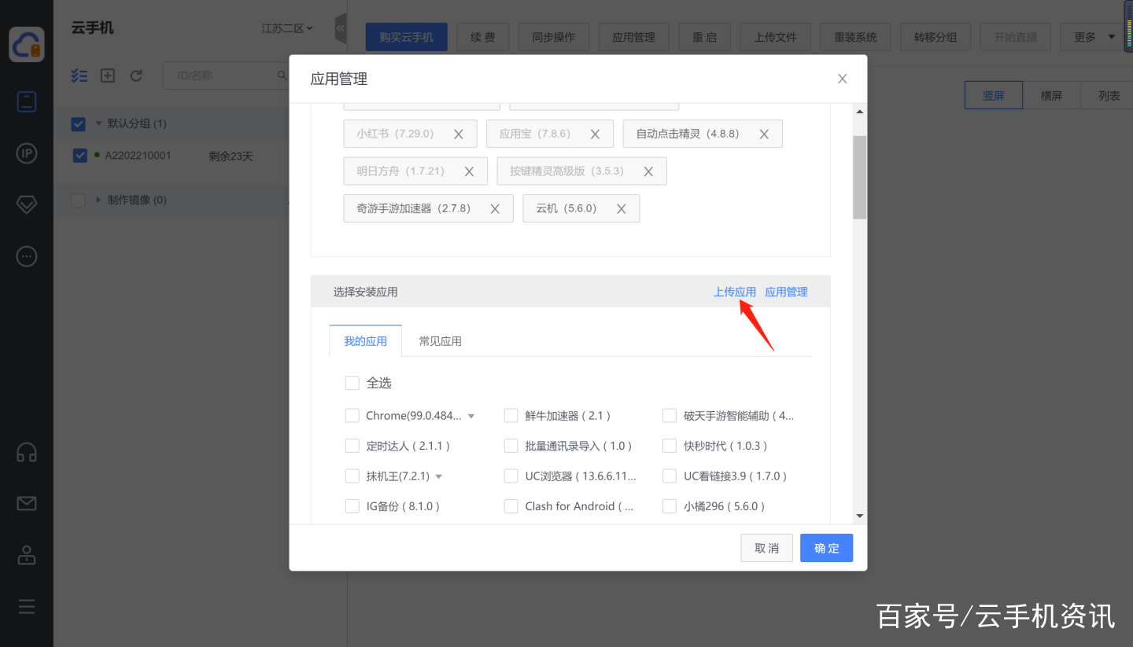Check the UC看链接3.9 (1.7.0) checkbox
1133x647 pixels.
click(670, 476)
